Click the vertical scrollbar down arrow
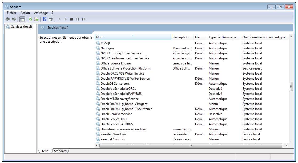The image size is (298, 163). tap(291, 141)
